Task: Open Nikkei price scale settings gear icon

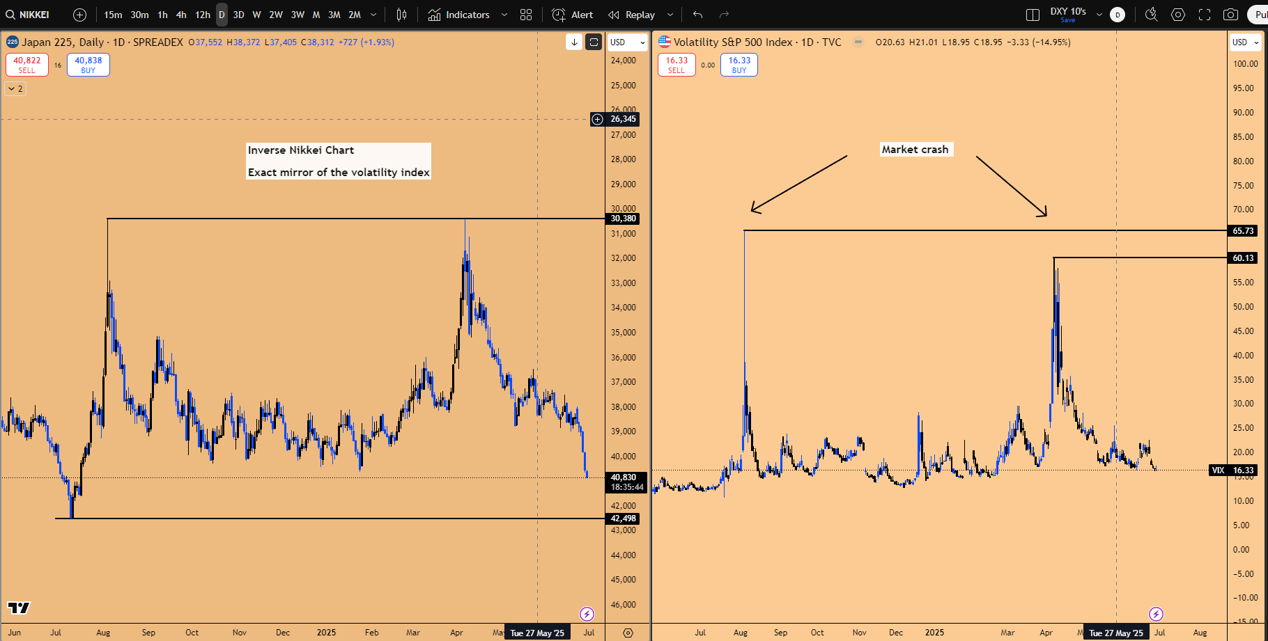Action: 628,633
